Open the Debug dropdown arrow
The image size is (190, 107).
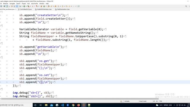tap(22, 6)
